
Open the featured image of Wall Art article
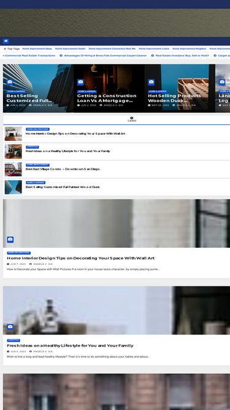117,223
